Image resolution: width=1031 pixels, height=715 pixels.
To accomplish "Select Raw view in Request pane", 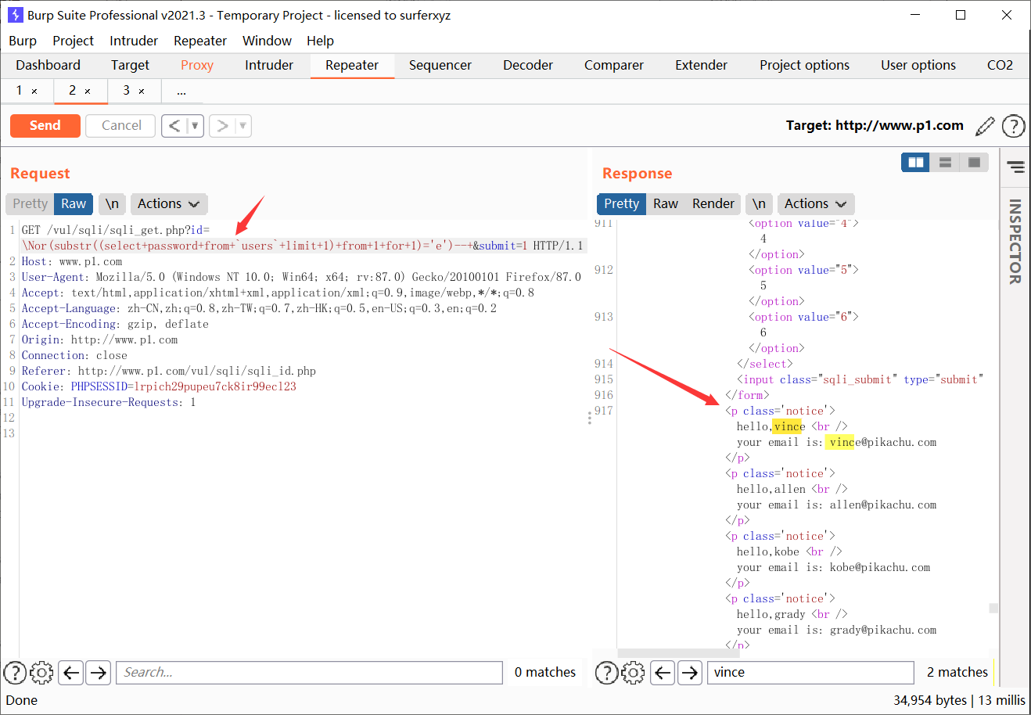I will coord(74,203).
